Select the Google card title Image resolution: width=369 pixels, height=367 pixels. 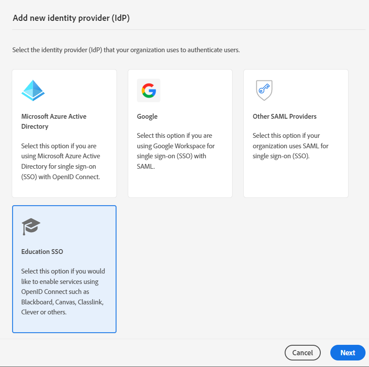point(147,117)
